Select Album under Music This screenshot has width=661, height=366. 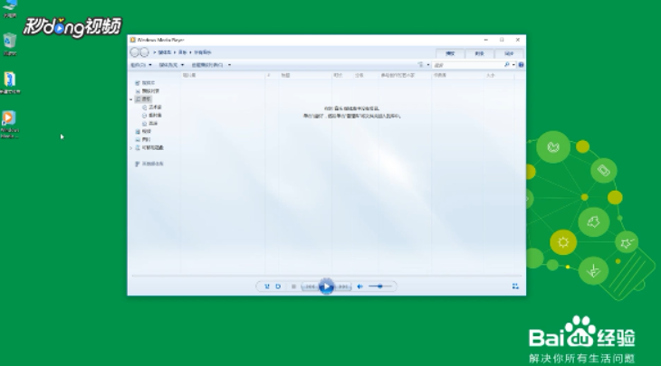point(152,116)
